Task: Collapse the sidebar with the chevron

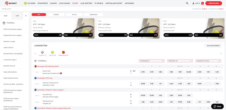Action: tap(26, 16)
